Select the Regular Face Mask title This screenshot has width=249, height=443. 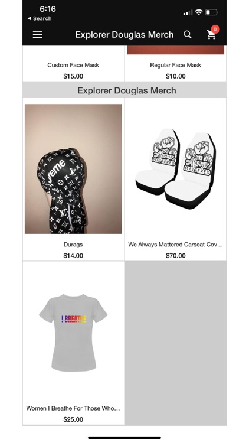click(176, 65)
